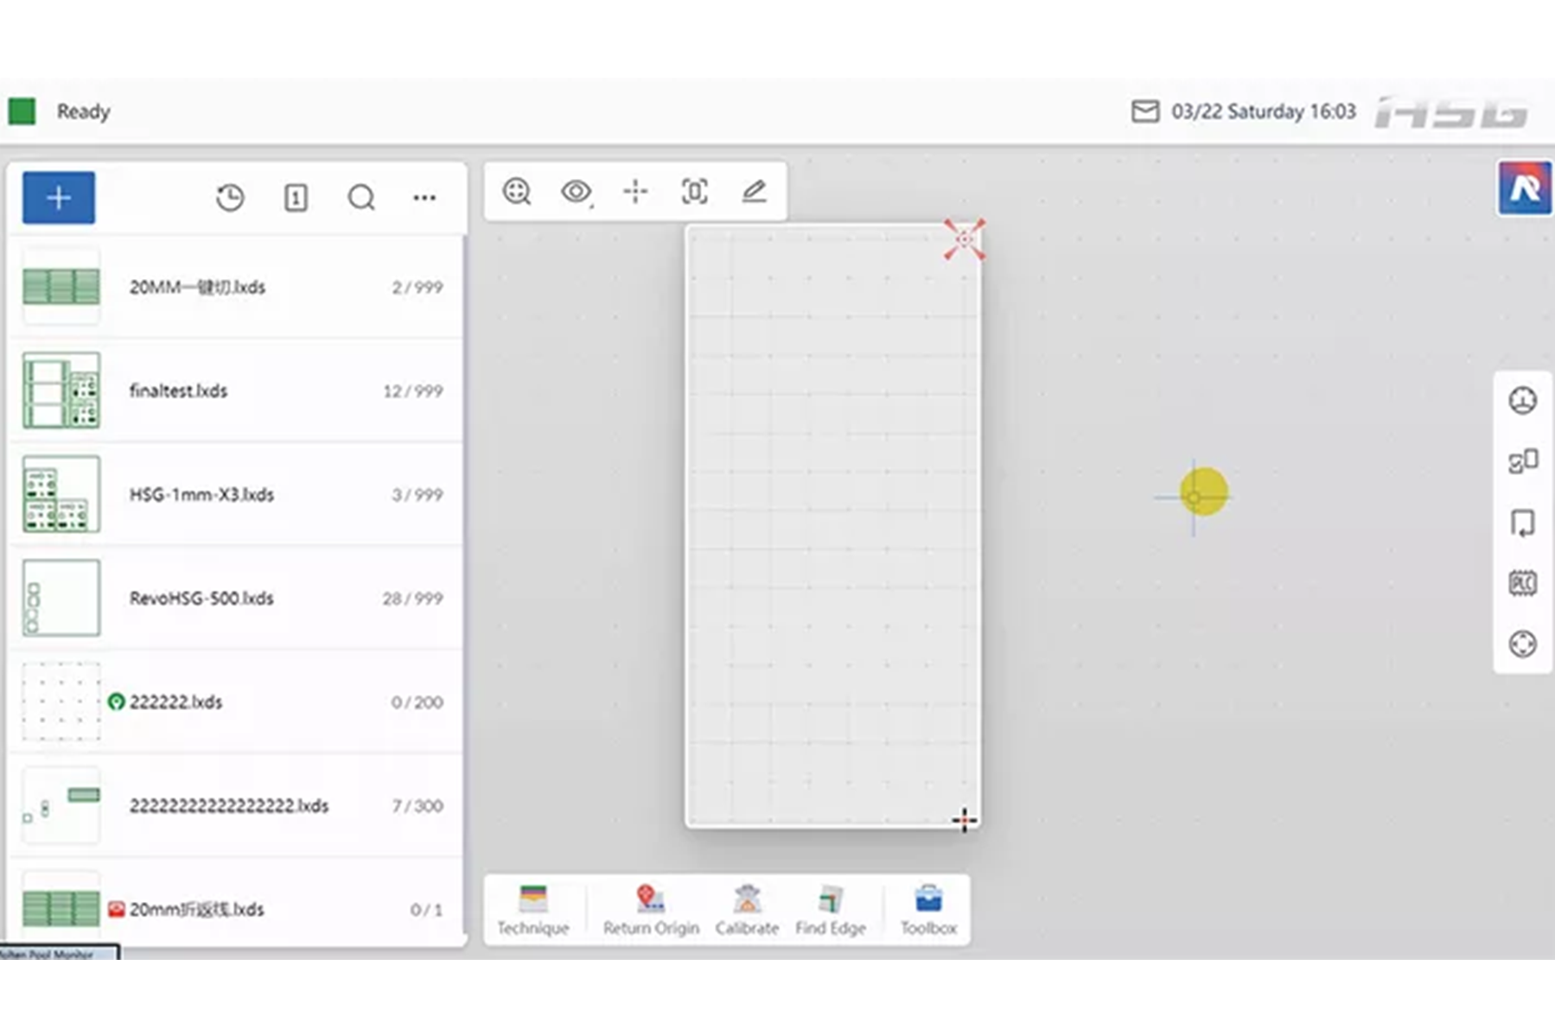Click the numbered page icon in file panel

click(x=296, y=198)
